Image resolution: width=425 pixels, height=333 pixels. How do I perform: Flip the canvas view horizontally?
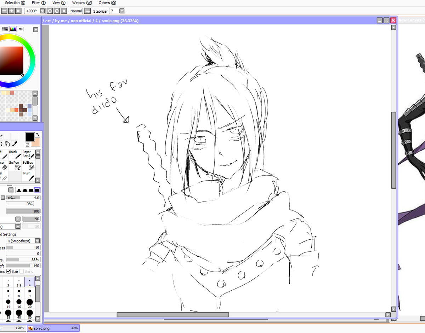tap(87, 11)
